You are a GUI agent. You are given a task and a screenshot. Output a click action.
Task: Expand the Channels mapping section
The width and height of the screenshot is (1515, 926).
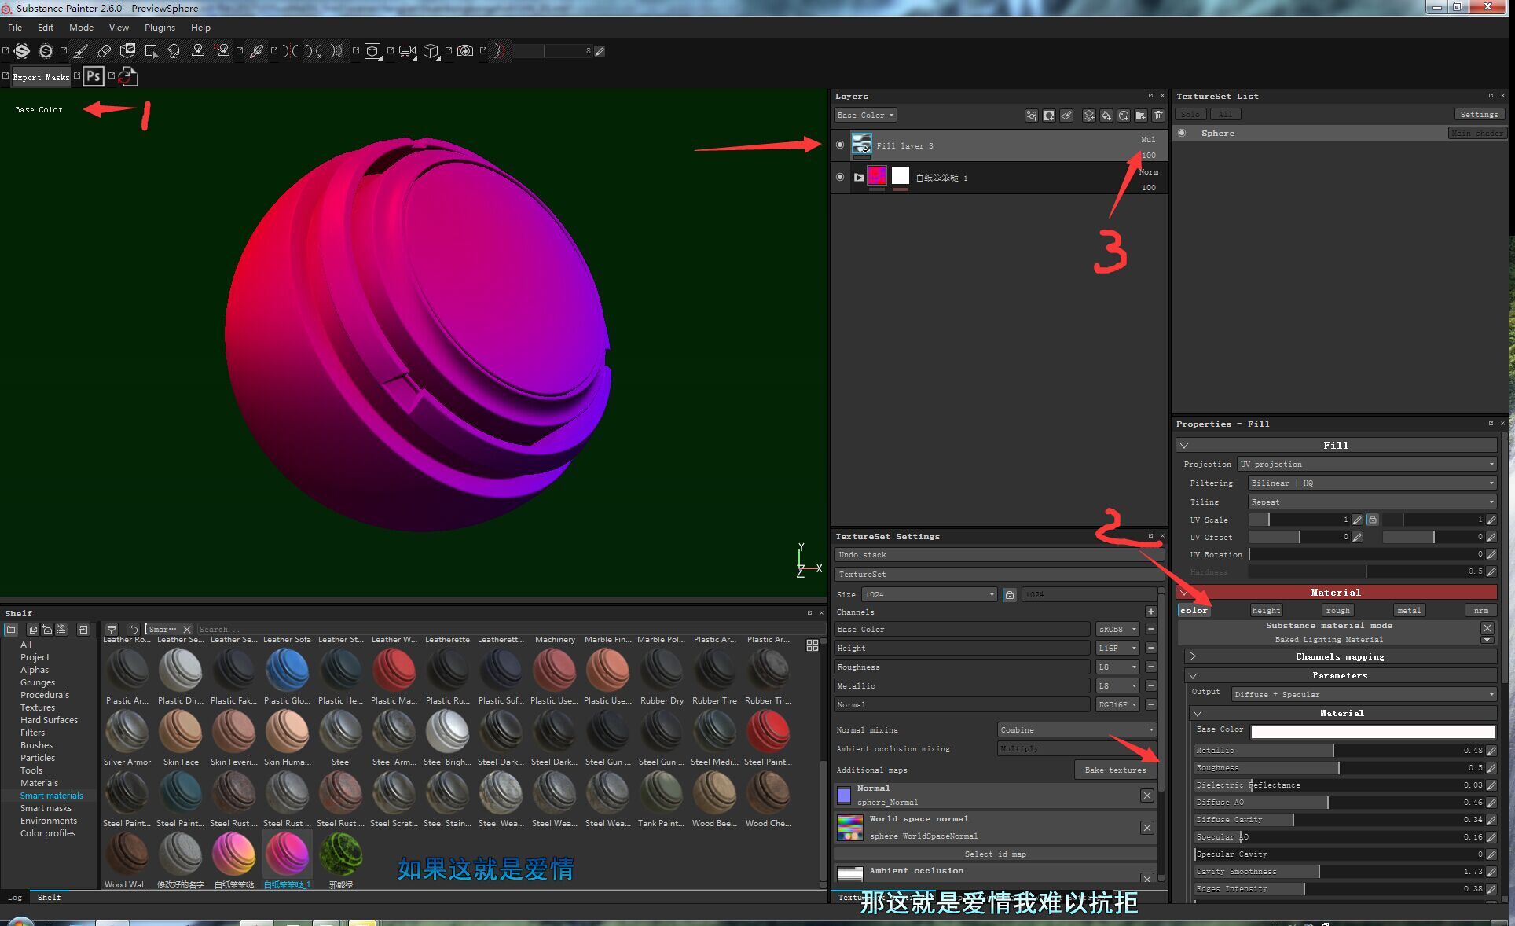[x=1340, y=656]
